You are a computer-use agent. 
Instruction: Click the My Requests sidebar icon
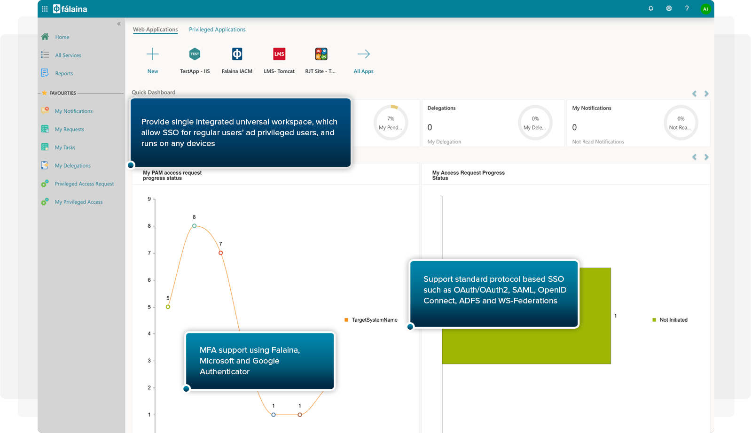click(45, 129)
